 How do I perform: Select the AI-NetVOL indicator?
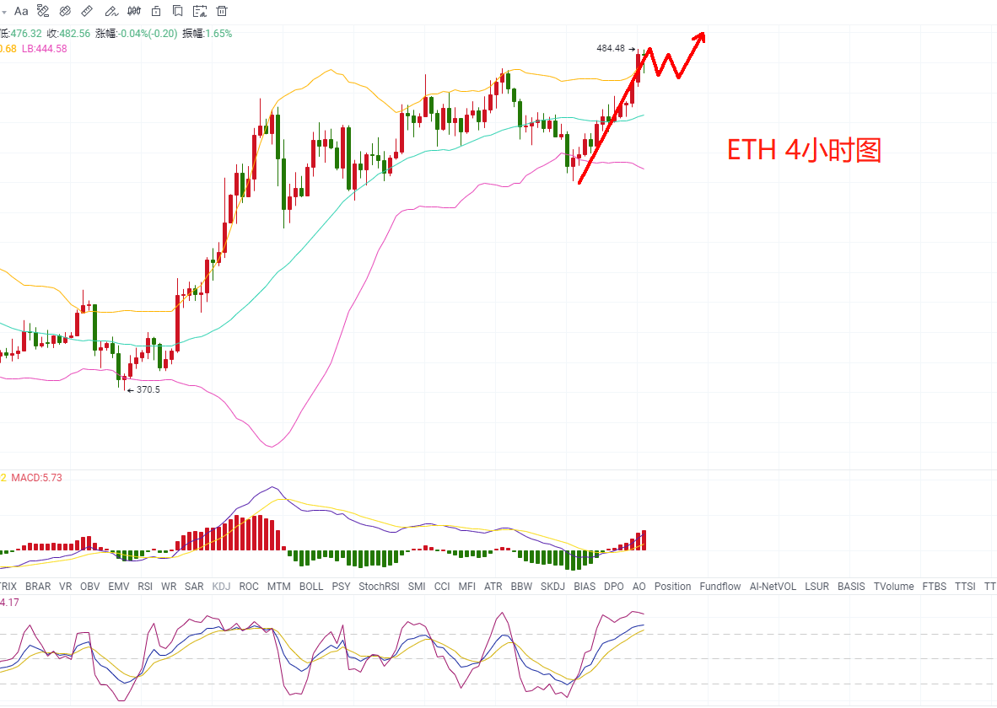click(773, 586)
